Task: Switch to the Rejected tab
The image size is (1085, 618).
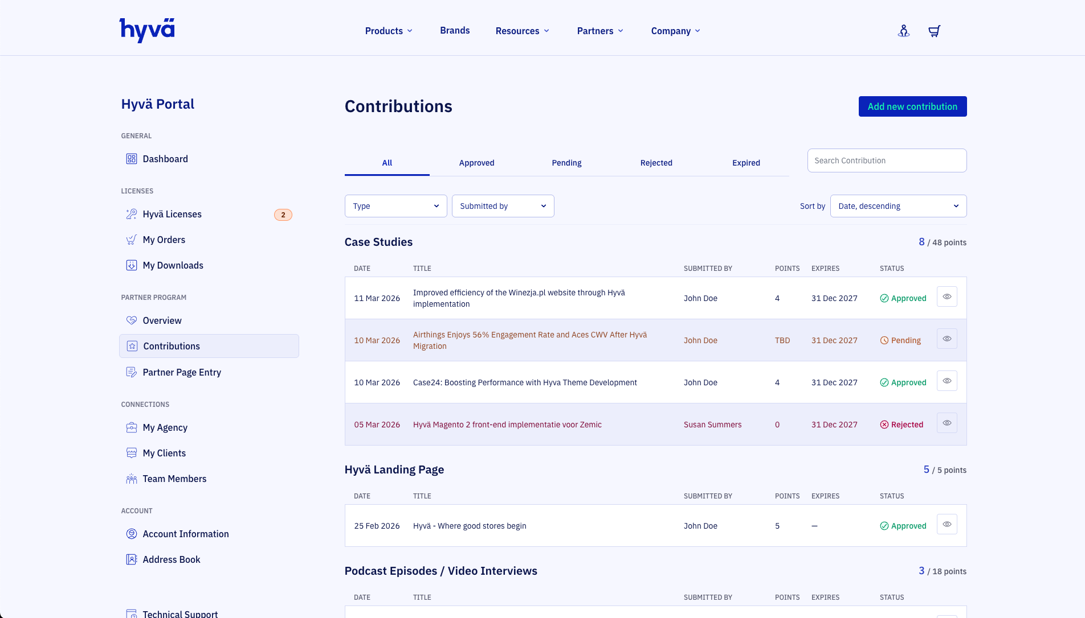Action: click(656, 163)
